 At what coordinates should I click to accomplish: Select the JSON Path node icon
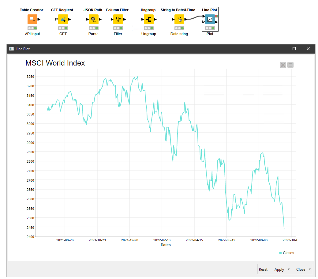coord(93,19)
